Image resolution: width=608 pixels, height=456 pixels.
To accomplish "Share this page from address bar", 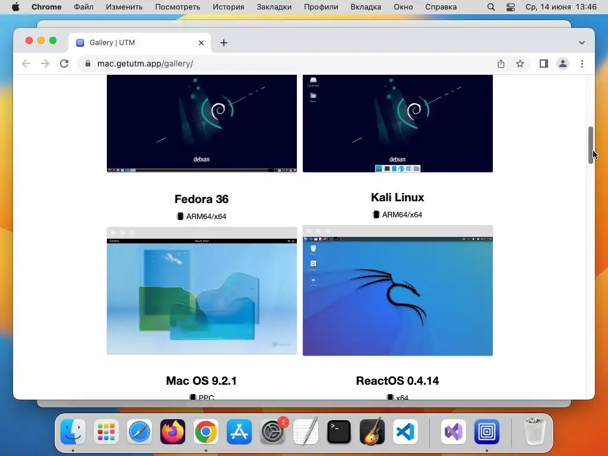I will point(501,64).
